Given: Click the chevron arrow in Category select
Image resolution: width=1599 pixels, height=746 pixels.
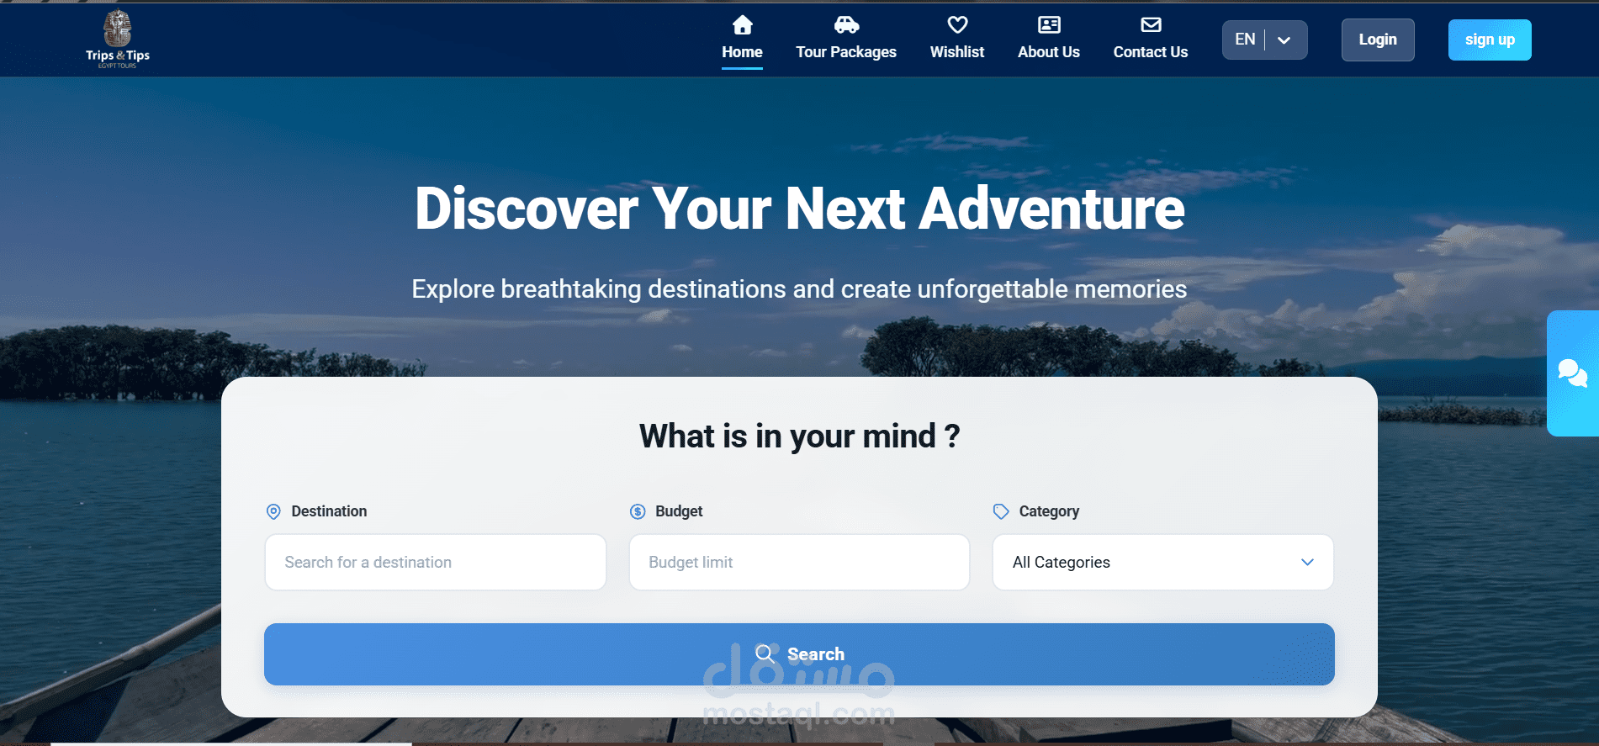Looking at the screenshot, I should click(1307, 562).
